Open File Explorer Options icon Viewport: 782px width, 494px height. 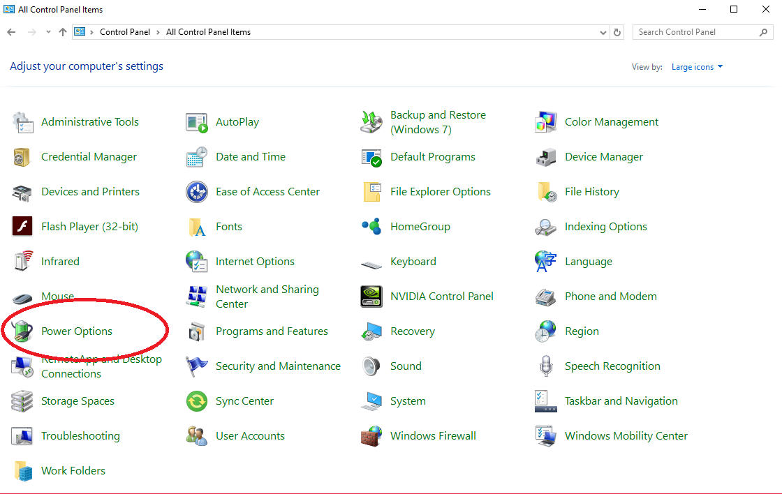(x=371, y=192)
